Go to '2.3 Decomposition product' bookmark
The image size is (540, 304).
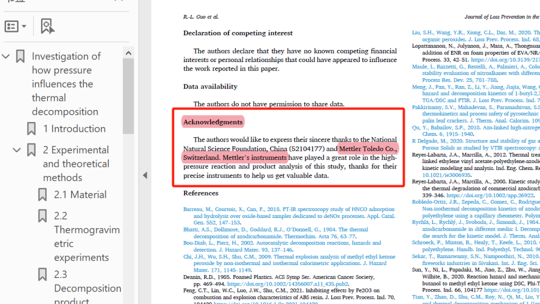87,286
